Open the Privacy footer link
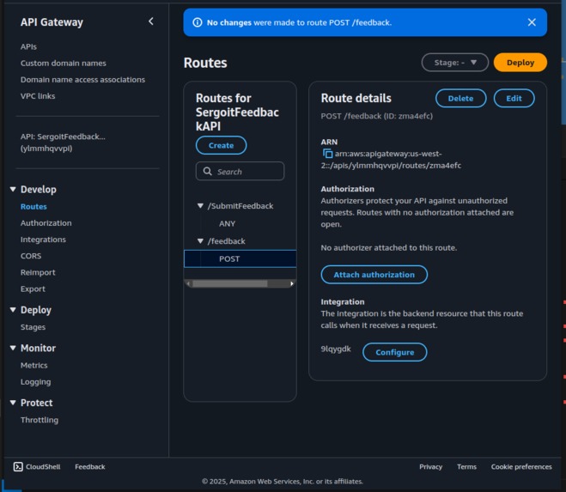Image resolution: width=566 pixels, height=492 pixels. click(430, 467)
